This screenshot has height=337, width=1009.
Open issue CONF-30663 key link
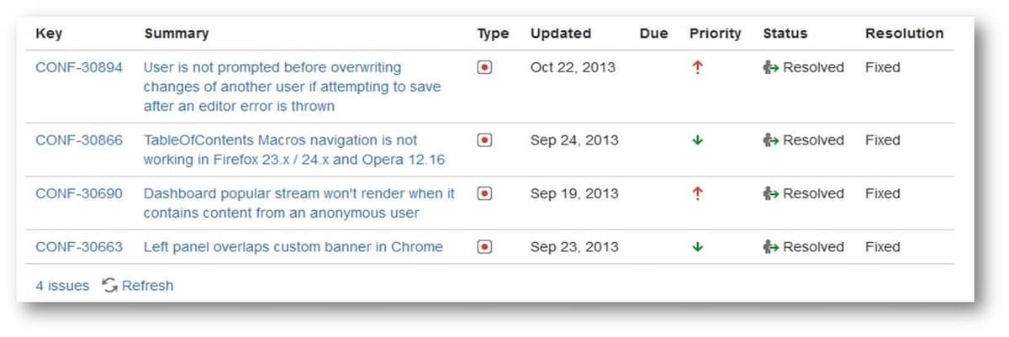pos(78,247)
